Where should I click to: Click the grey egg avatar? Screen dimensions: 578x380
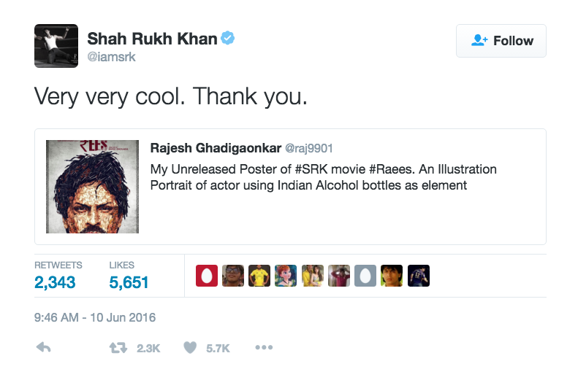click(365, 275)
